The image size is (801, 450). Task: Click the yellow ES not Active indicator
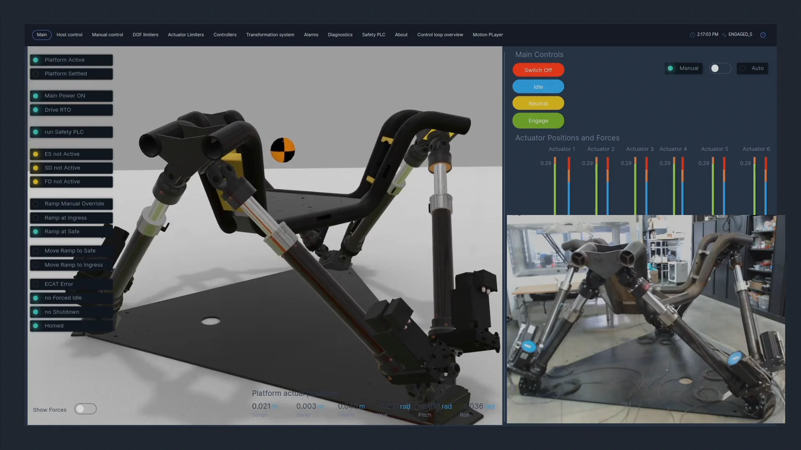click(36, 154)
